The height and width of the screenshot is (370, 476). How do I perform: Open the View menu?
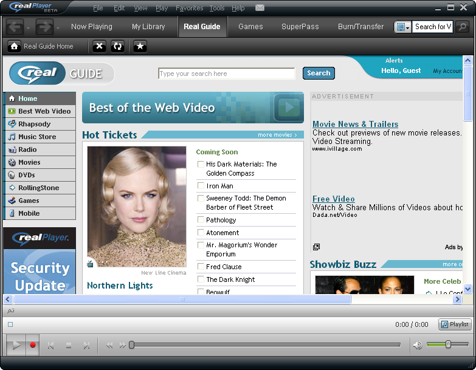(140, 8)
